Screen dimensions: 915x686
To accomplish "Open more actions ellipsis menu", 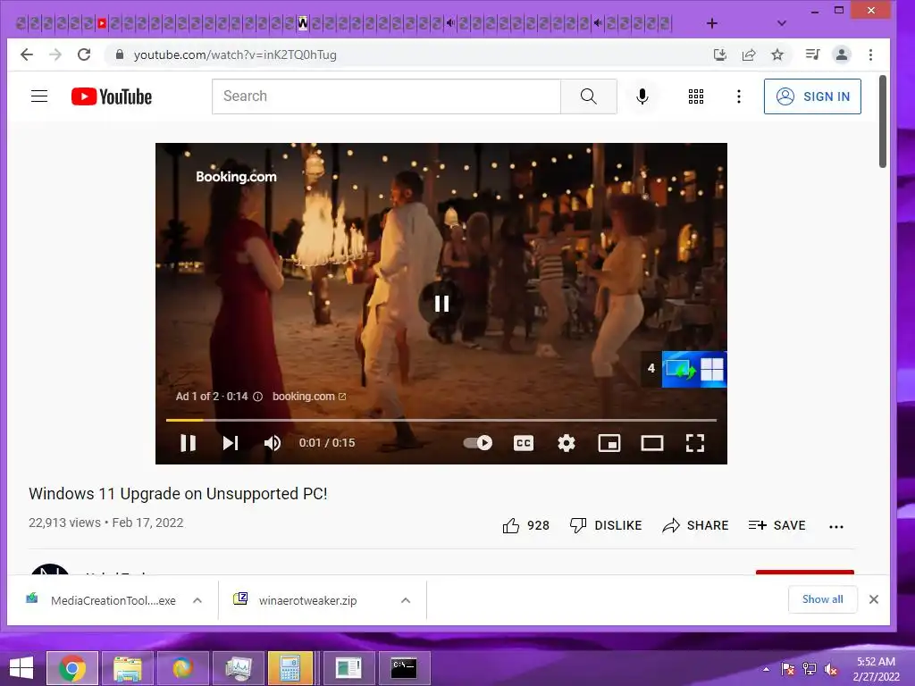I will 836,527.
